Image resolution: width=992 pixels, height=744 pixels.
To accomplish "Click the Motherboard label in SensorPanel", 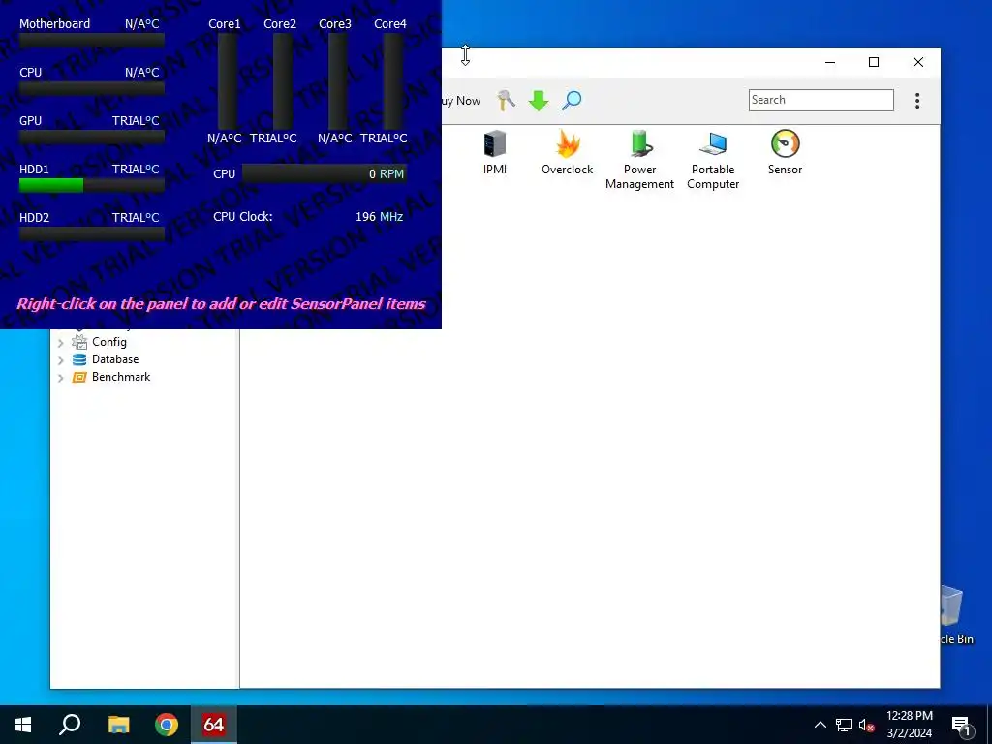I will point(54,24).
